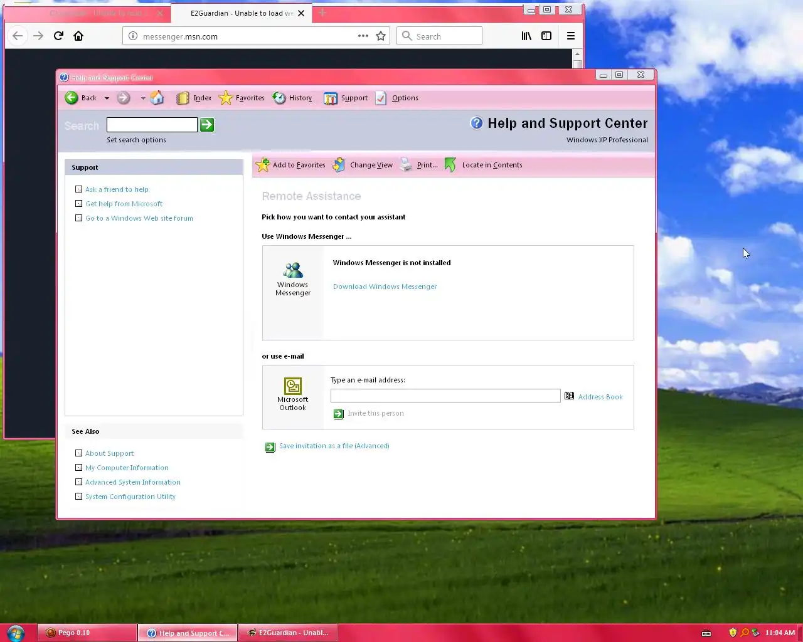
Task: Open Set search options link
Action: click(136, 140)
